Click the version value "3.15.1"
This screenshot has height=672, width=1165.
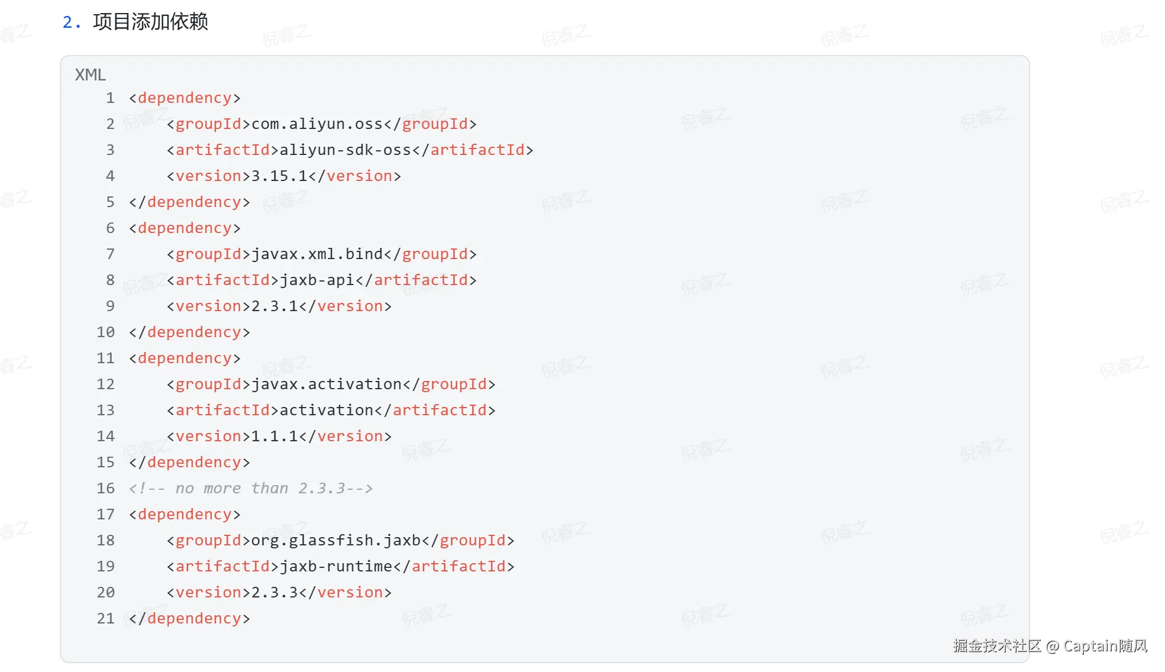[x=279, y=176]
